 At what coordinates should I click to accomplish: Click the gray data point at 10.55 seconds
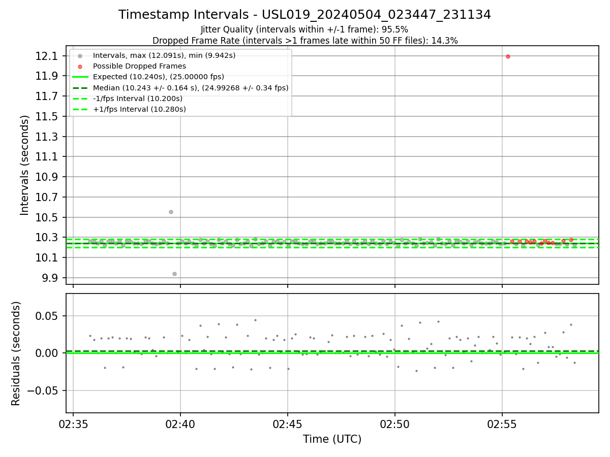171,212
